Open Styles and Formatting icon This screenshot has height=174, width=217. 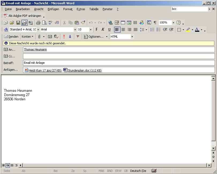click(6, 30)
